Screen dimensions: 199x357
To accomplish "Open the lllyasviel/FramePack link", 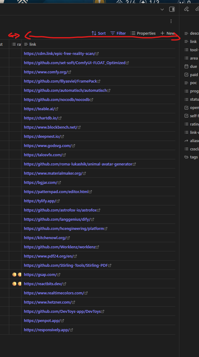I will click(x=60, y=81).
